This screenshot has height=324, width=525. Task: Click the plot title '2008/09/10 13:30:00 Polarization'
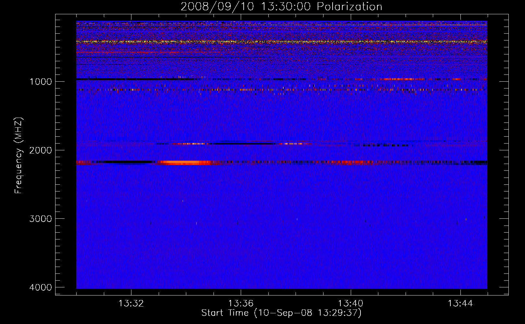pyautogui.click(x=281, y=6)
